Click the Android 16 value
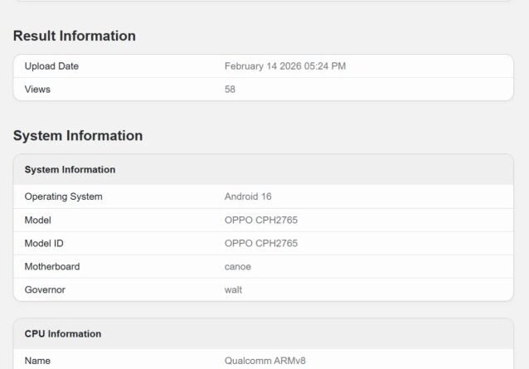The image size is (529, 369). coord(248,197)
